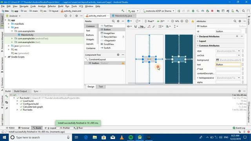The image size is (251, 141).
Task: Open the Spotify taskbar icon
Action: click(x=131, y=137)
